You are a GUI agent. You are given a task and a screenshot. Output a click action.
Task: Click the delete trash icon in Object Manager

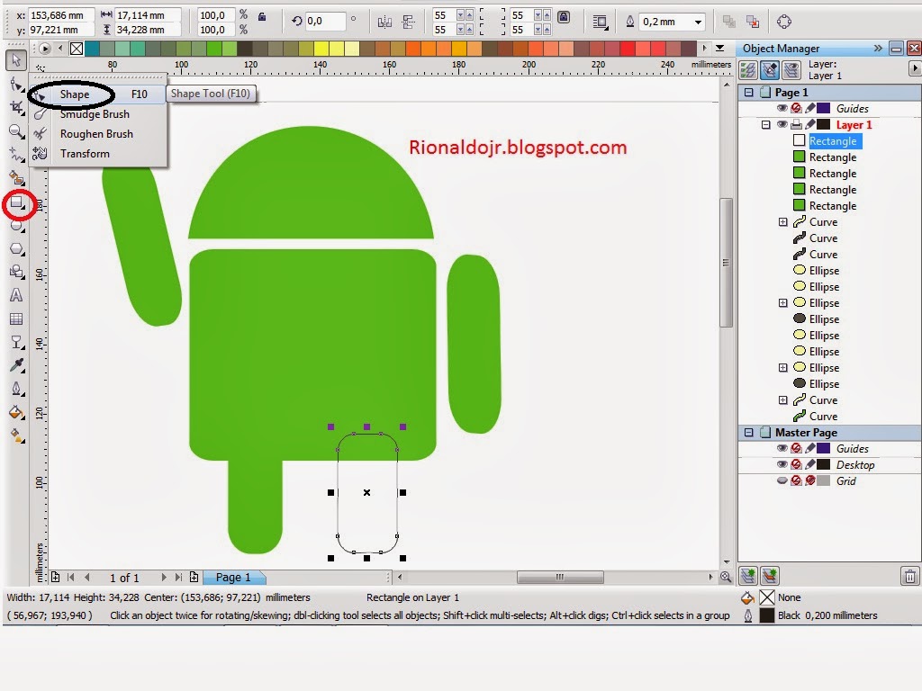click(x=909, y=577)
